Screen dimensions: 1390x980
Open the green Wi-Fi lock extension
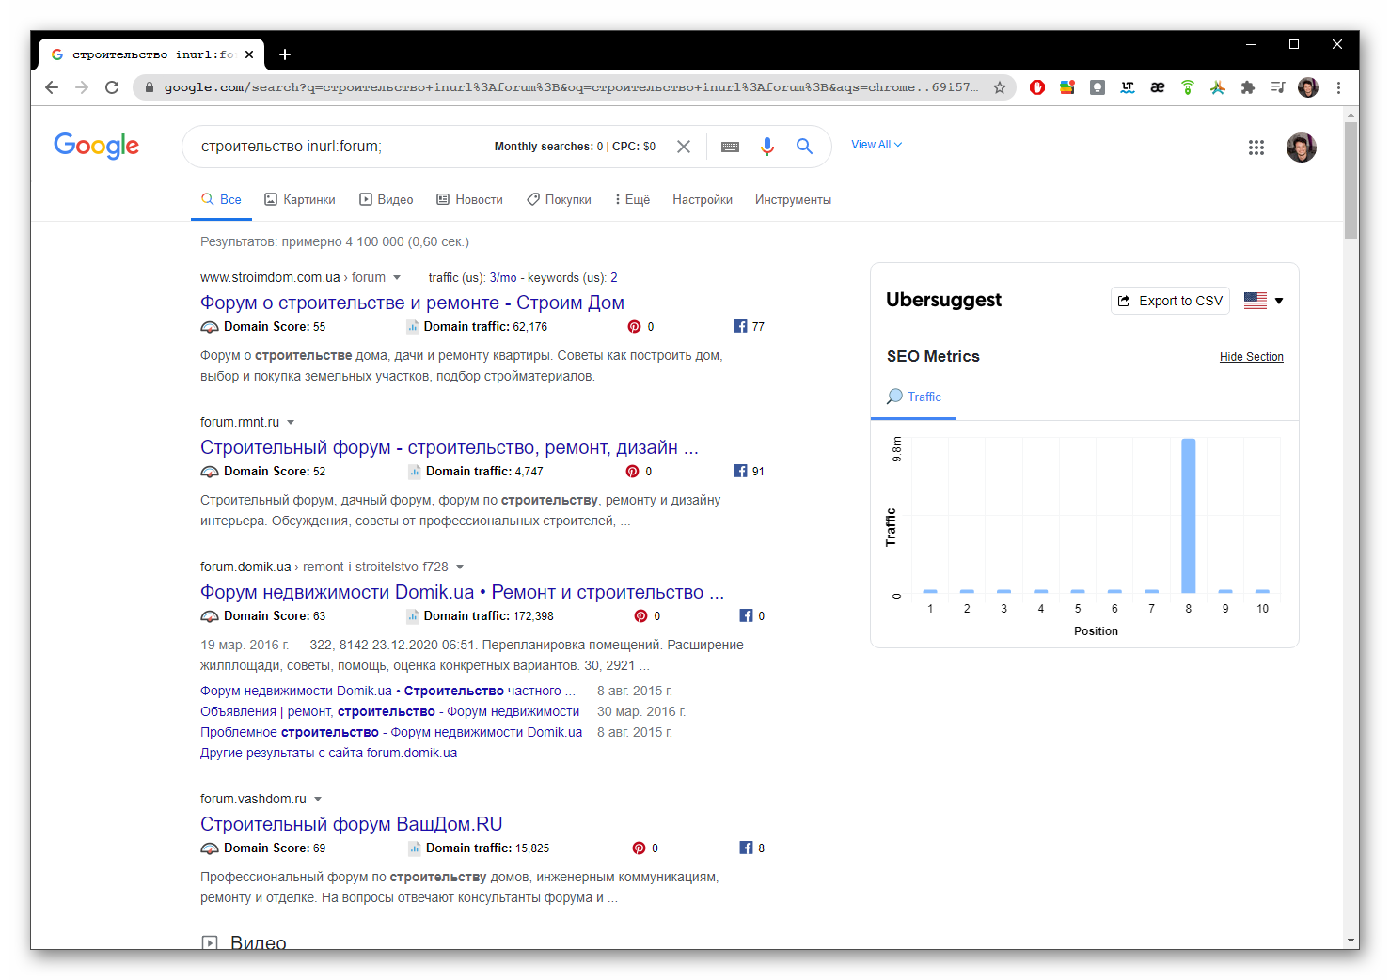pos(1188,87)
